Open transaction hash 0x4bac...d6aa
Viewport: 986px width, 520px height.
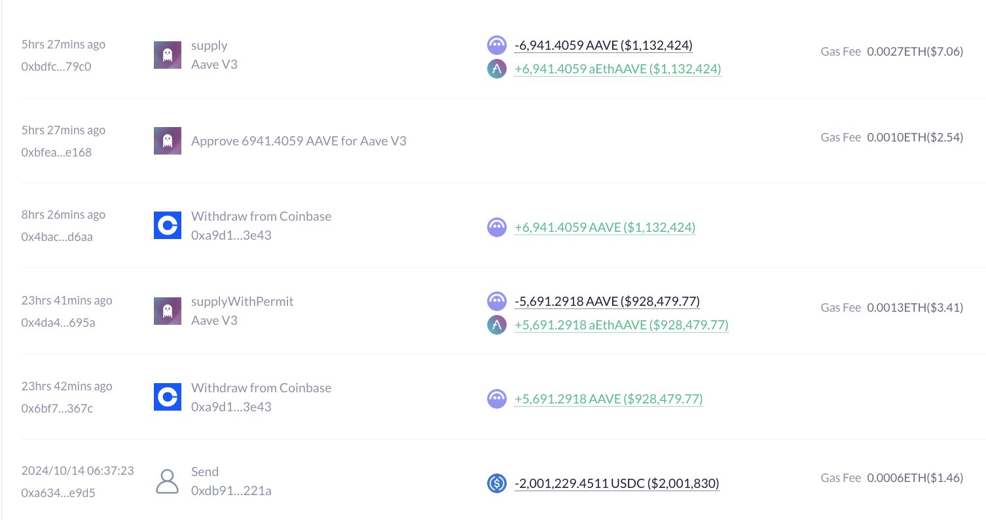coord(57,236)
